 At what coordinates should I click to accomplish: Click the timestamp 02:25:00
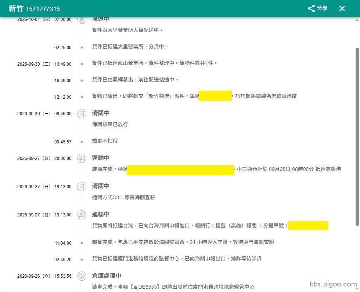click(63, 48)
